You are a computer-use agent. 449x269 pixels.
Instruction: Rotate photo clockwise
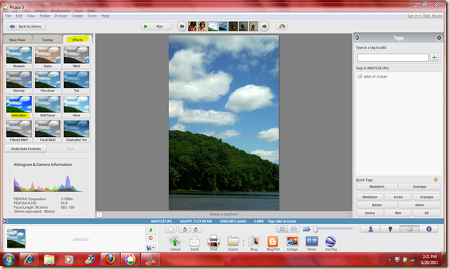(196, 229)
